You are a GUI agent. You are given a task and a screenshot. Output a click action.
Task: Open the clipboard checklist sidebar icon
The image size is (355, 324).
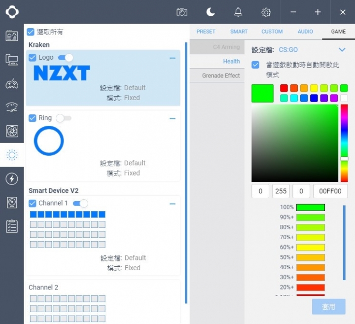(12, 226)
